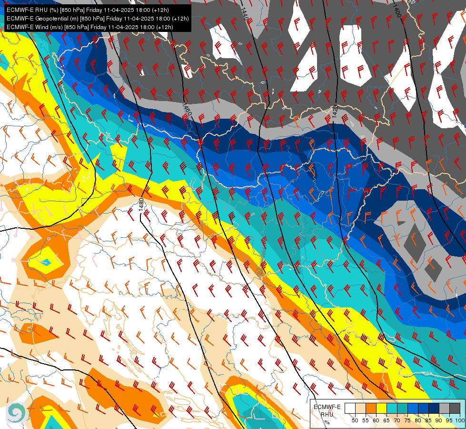Click the legend value 95
This screenshot has width=466, height=429.
(449, 420)
